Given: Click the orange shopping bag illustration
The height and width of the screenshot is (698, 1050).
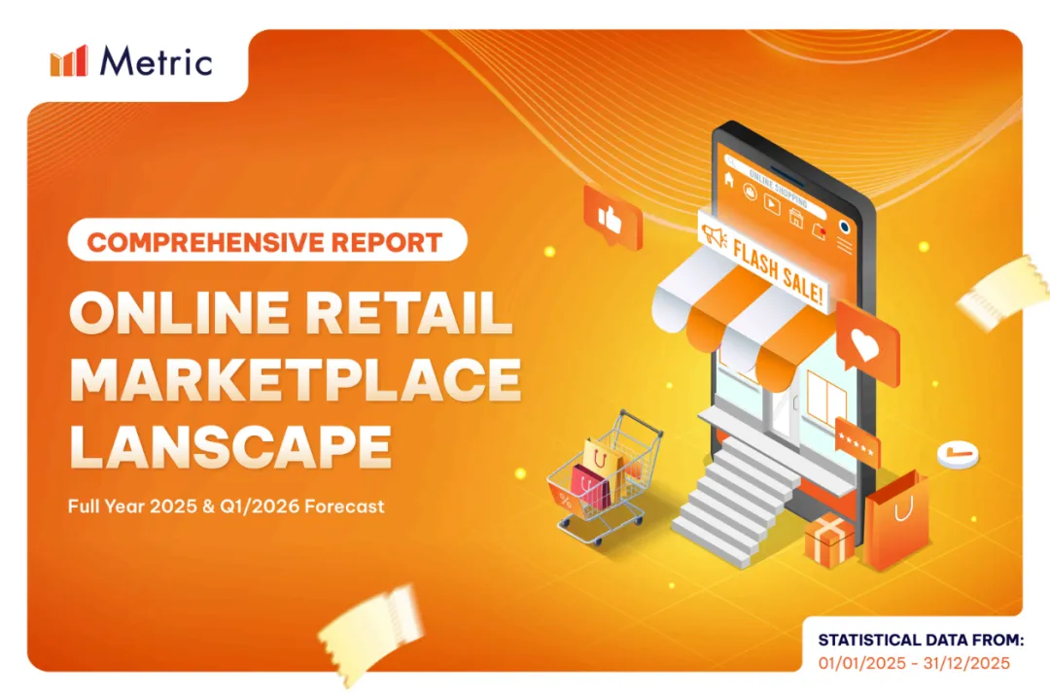Looking at the screenshot, I should point(896,520).
